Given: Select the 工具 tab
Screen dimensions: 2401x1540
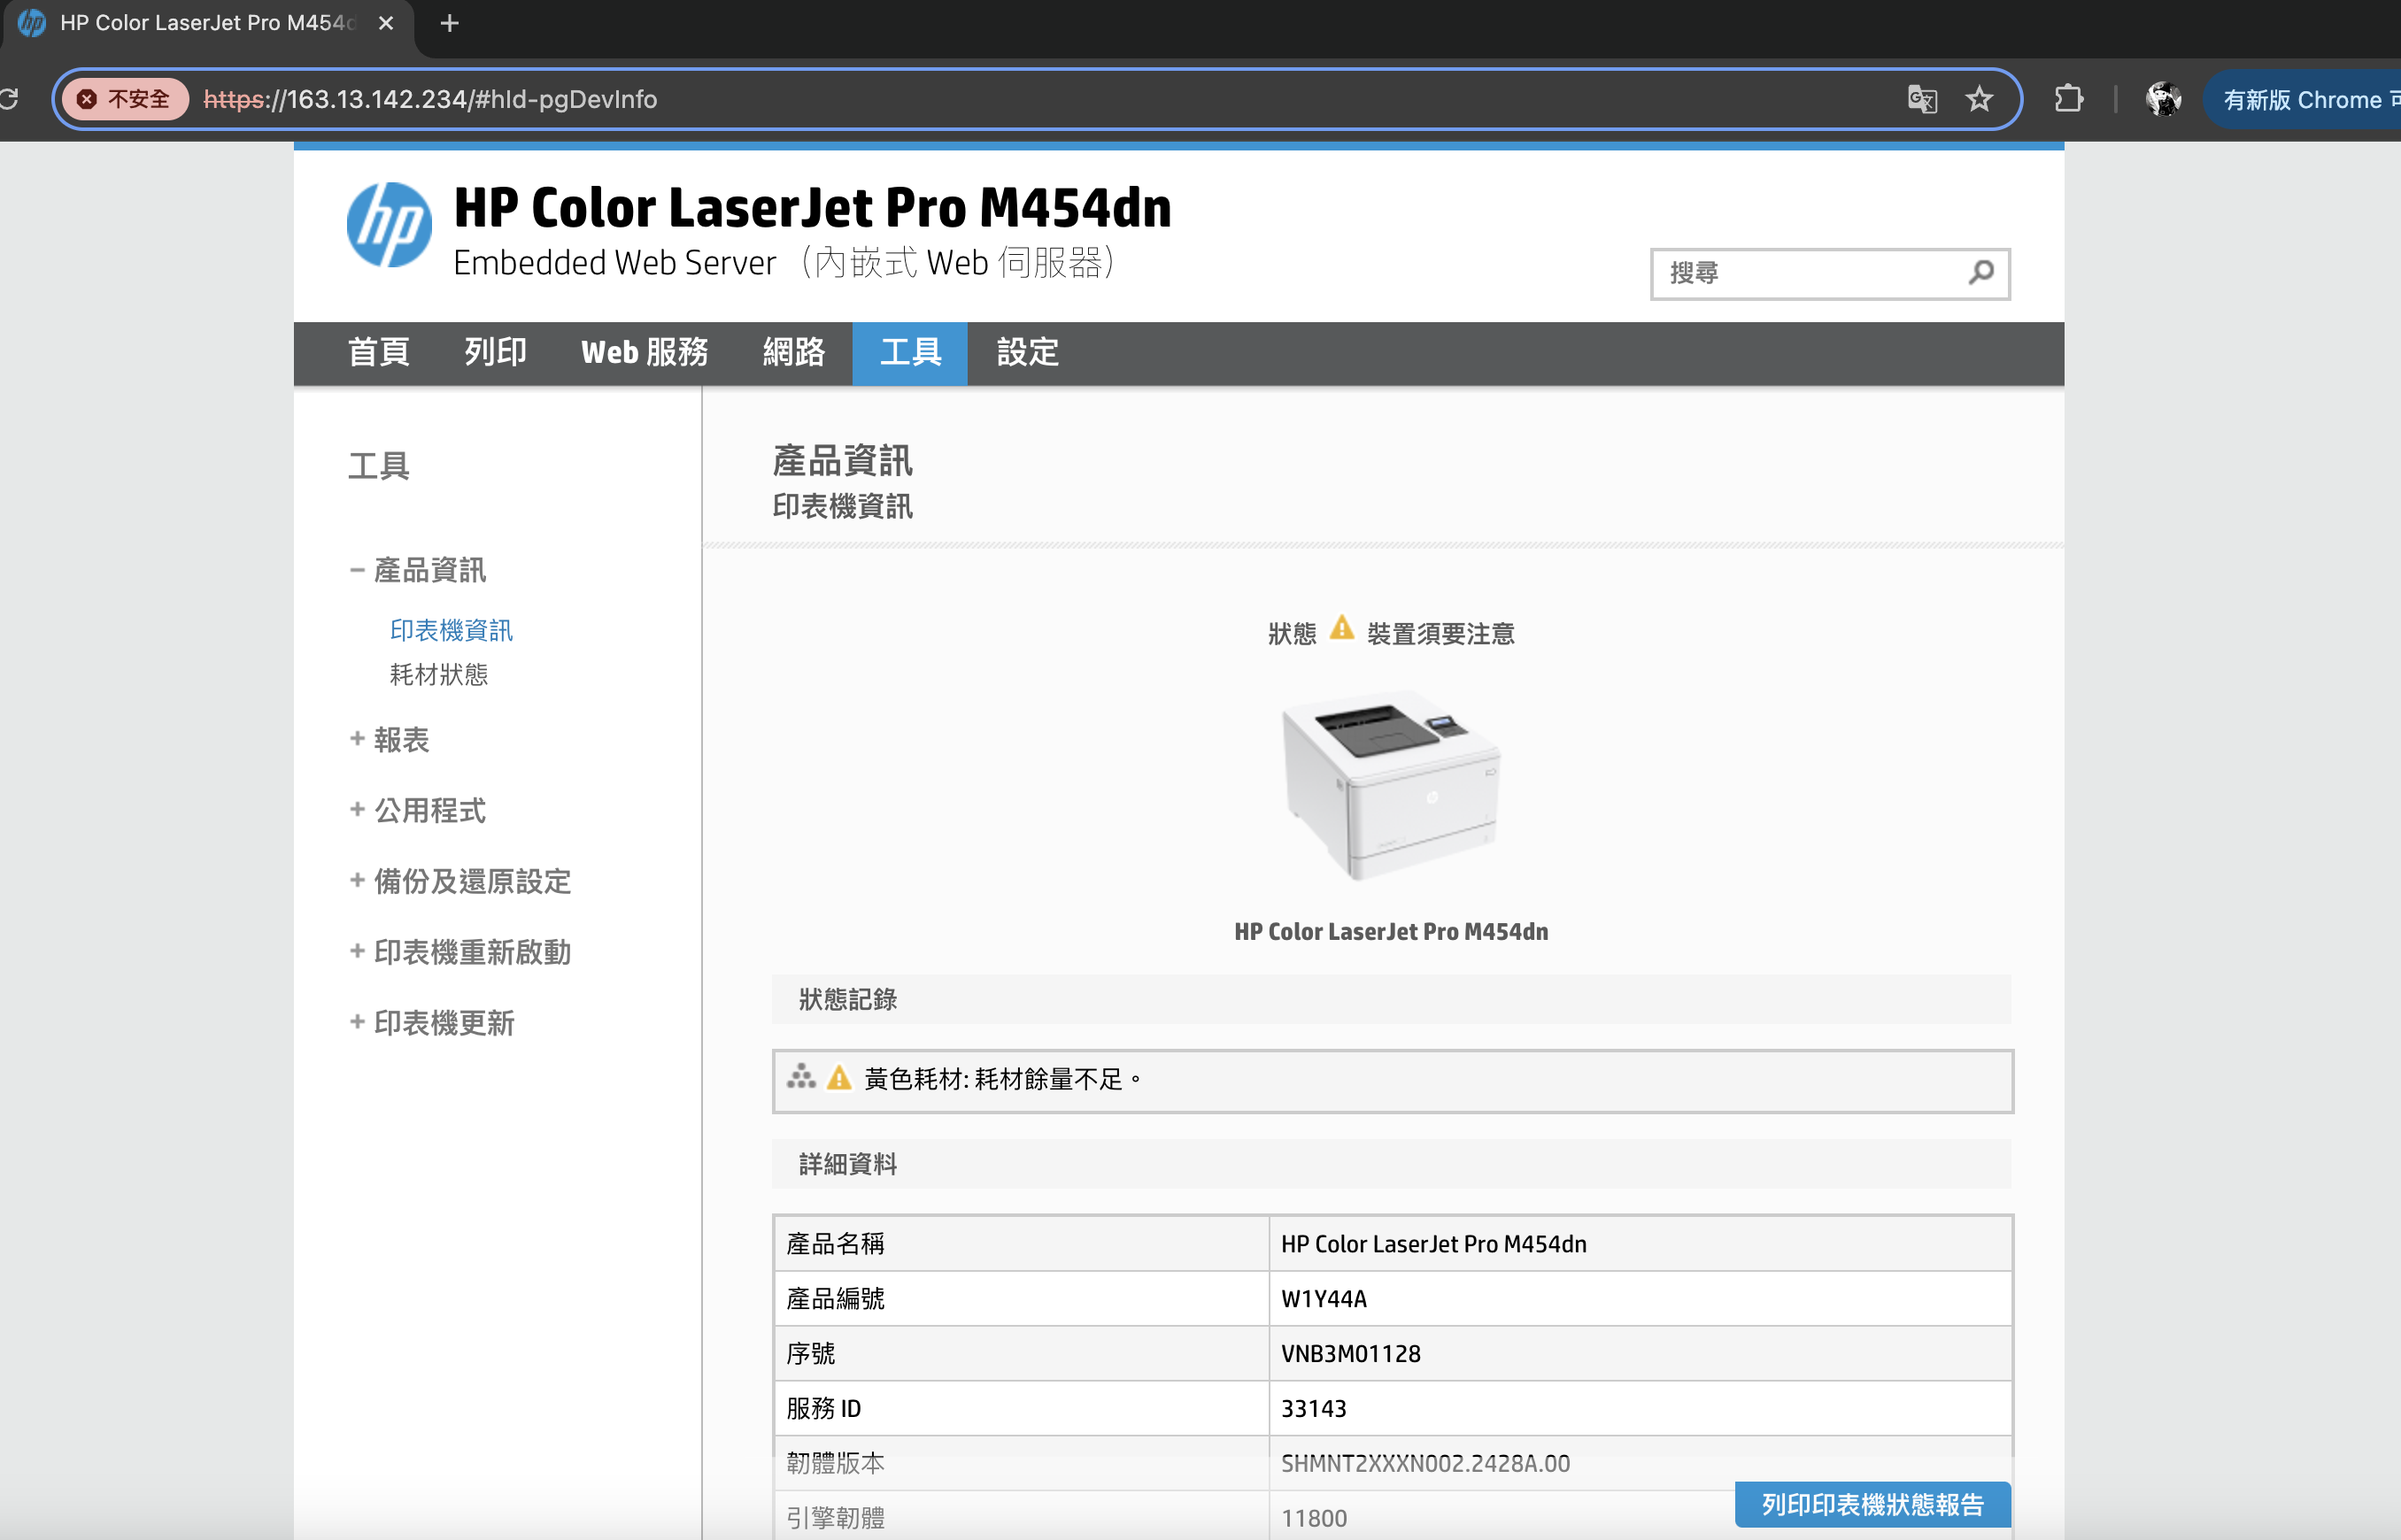Looking at the screenshot, I should 910,353.
